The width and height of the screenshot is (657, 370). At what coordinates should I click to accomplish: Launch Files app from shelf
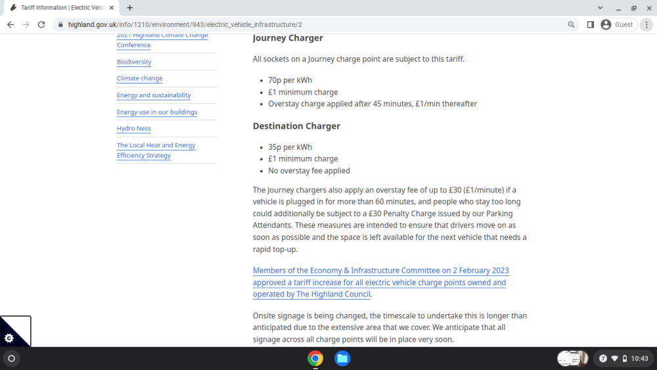click(342, 358)
